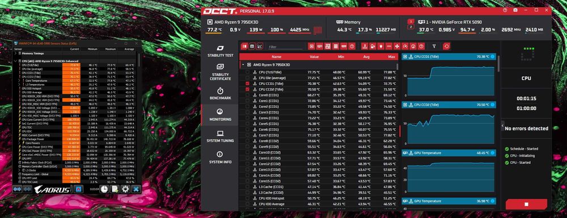Toggle the motherboard sensor category filter icon

coord(328,46)
